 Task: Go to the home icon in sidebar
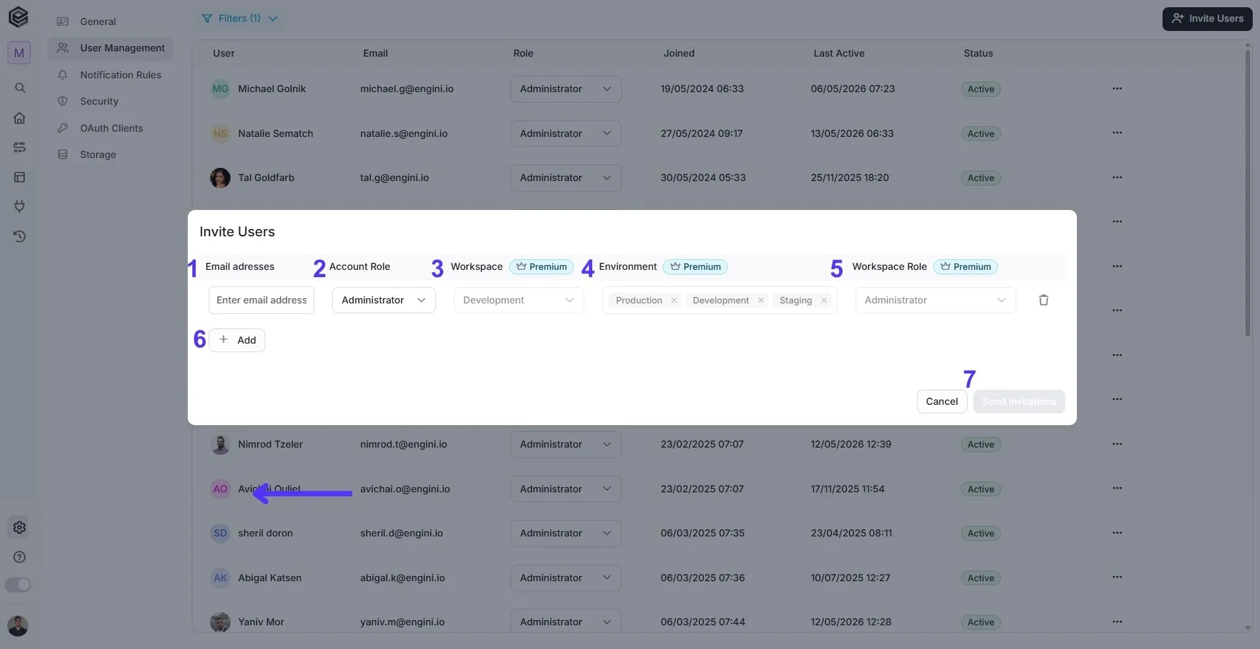(20, 118)
